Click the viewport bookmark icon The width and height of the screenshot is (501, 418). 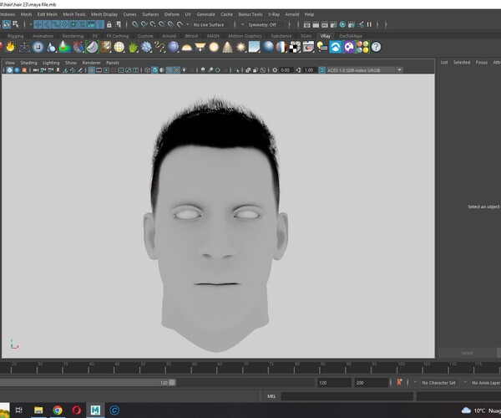[x=58, y=70]
